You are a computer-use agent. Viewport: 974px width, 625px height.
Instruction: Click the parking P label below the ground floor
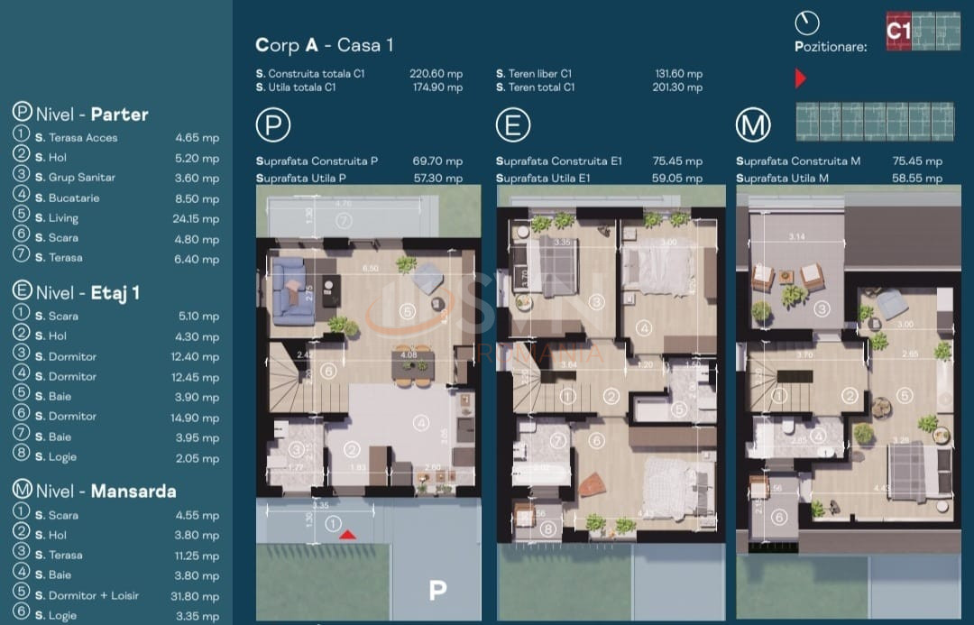pyautogui.click(x=437, y=591)
